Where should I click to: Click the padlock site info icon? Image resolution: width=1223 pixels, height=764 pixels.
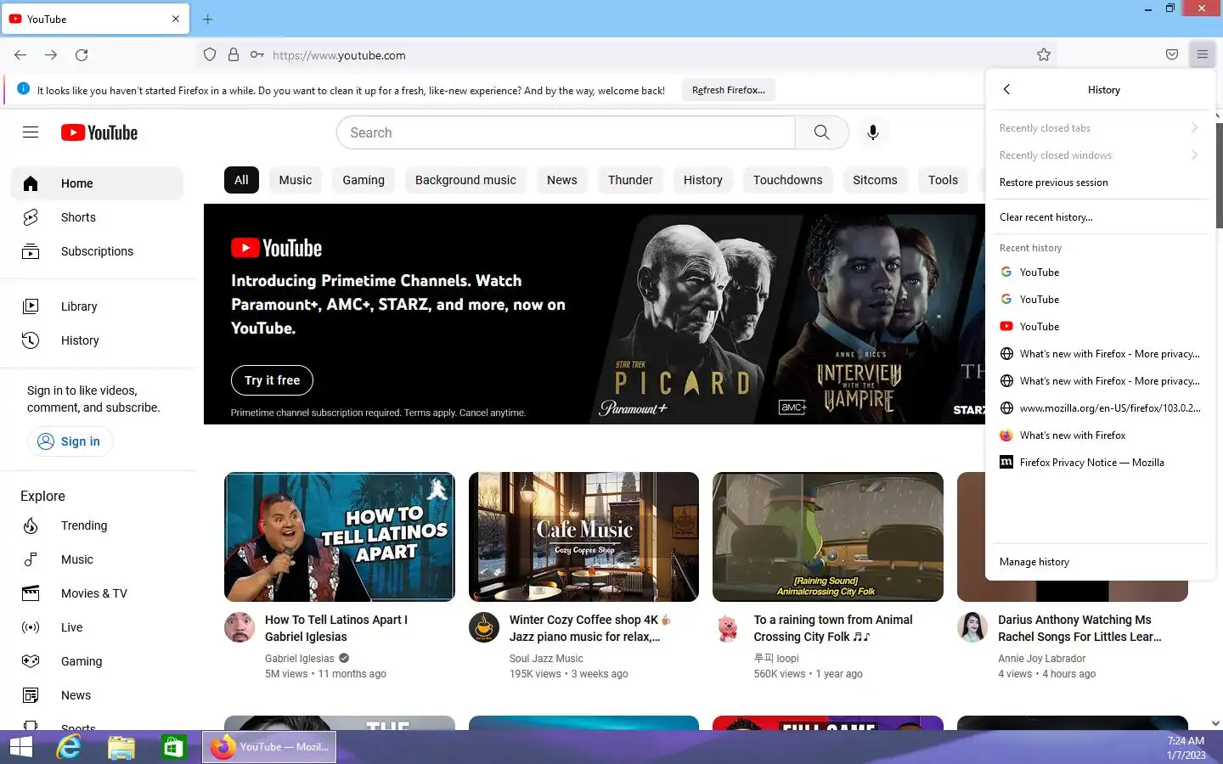pos(234,55)
